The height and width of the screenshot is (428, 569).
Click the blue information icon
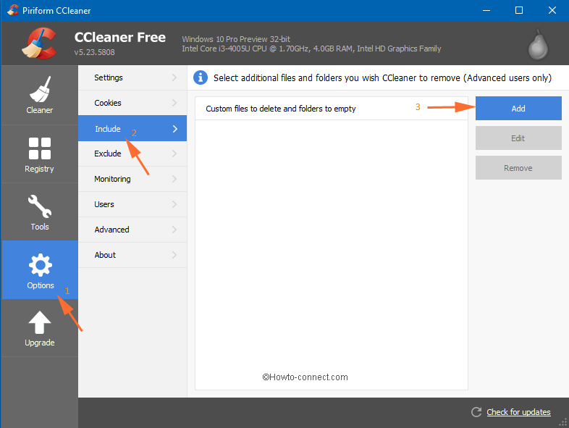201,77
